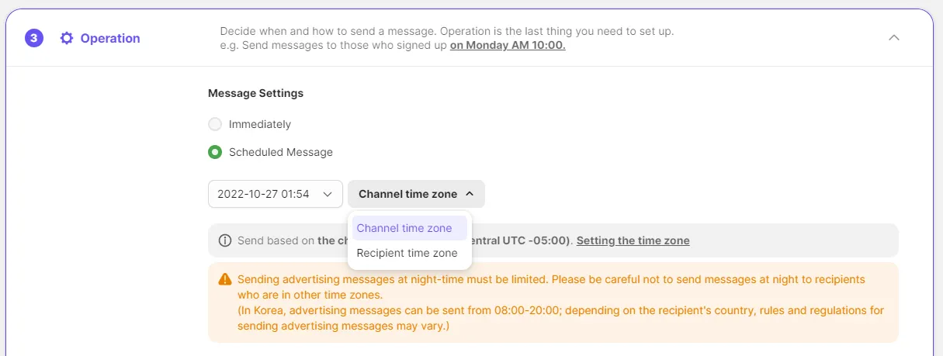
Task: Select the Scheduled Message radio button
Action: 215,152
